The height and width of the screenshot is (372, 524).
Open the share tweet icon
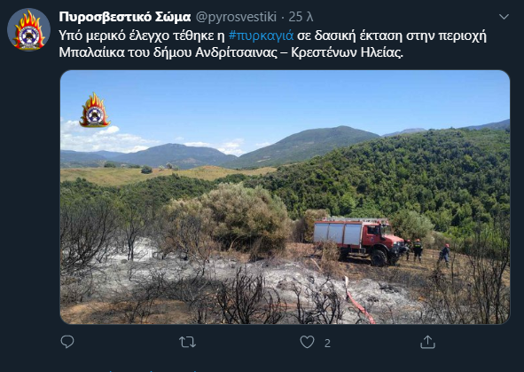pos(427,342)
